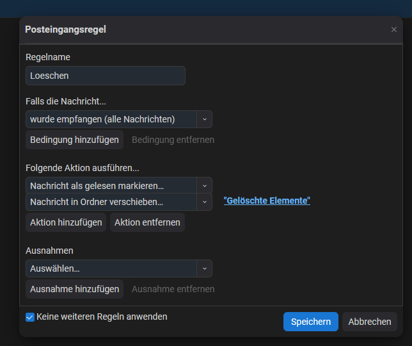Click Aktion entfernen button
The height and width of the screenshot is (346, 412).
(x=147, y=222)
